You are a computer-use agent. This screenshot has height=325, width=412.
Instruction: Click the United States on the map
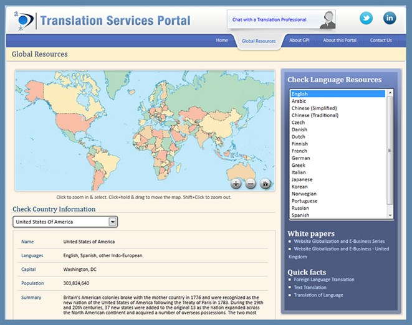tap(75, 123)
